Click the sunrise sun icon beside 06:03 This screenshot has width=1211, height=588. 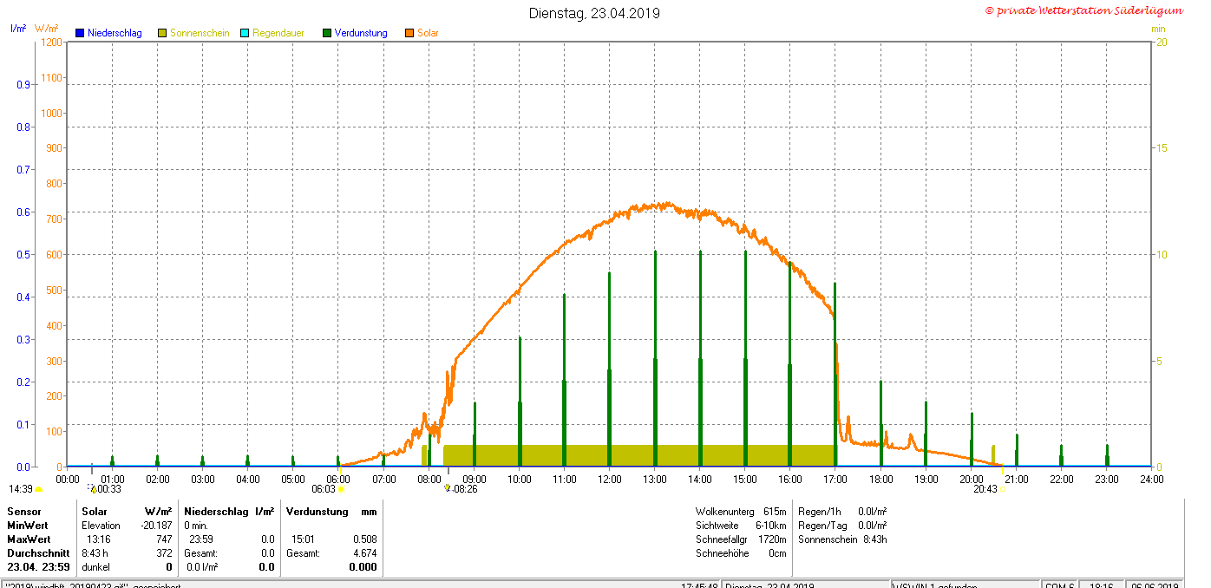(x=341, y=489)
